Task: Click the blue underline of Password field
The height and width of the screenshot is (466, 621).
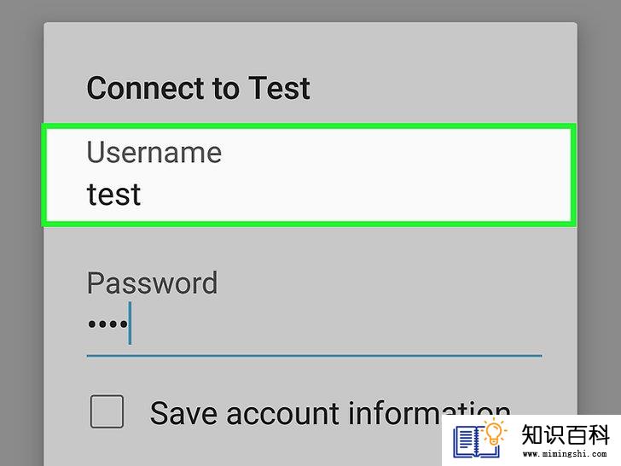Action: coord(314,356)
